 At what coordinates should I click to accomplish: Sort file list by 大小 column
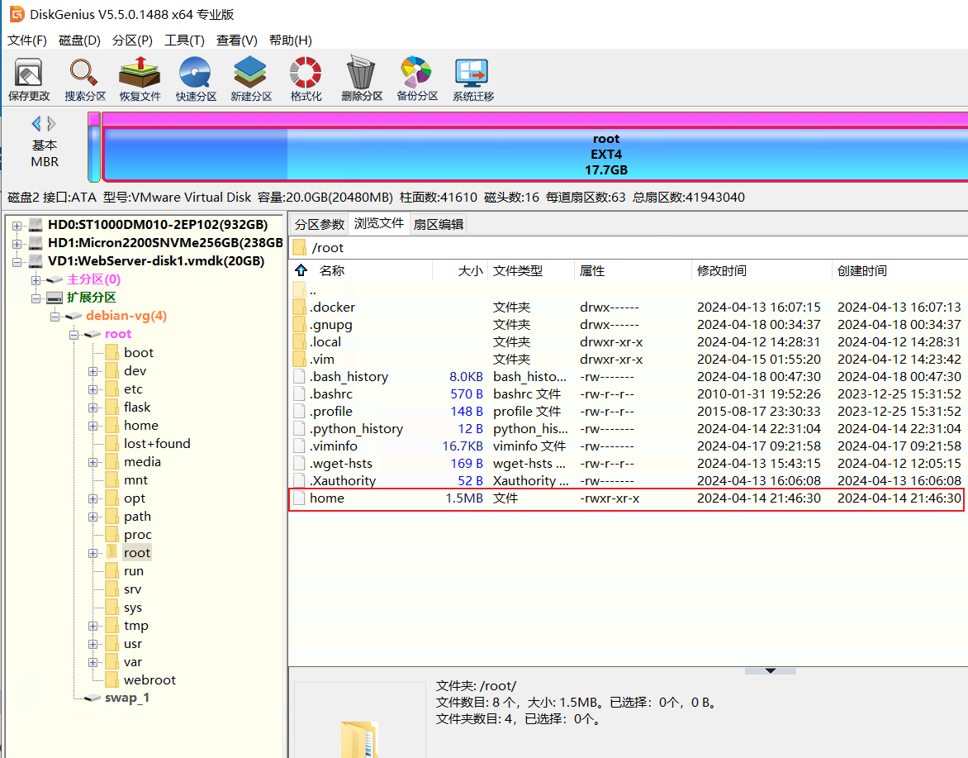[471, 270]
